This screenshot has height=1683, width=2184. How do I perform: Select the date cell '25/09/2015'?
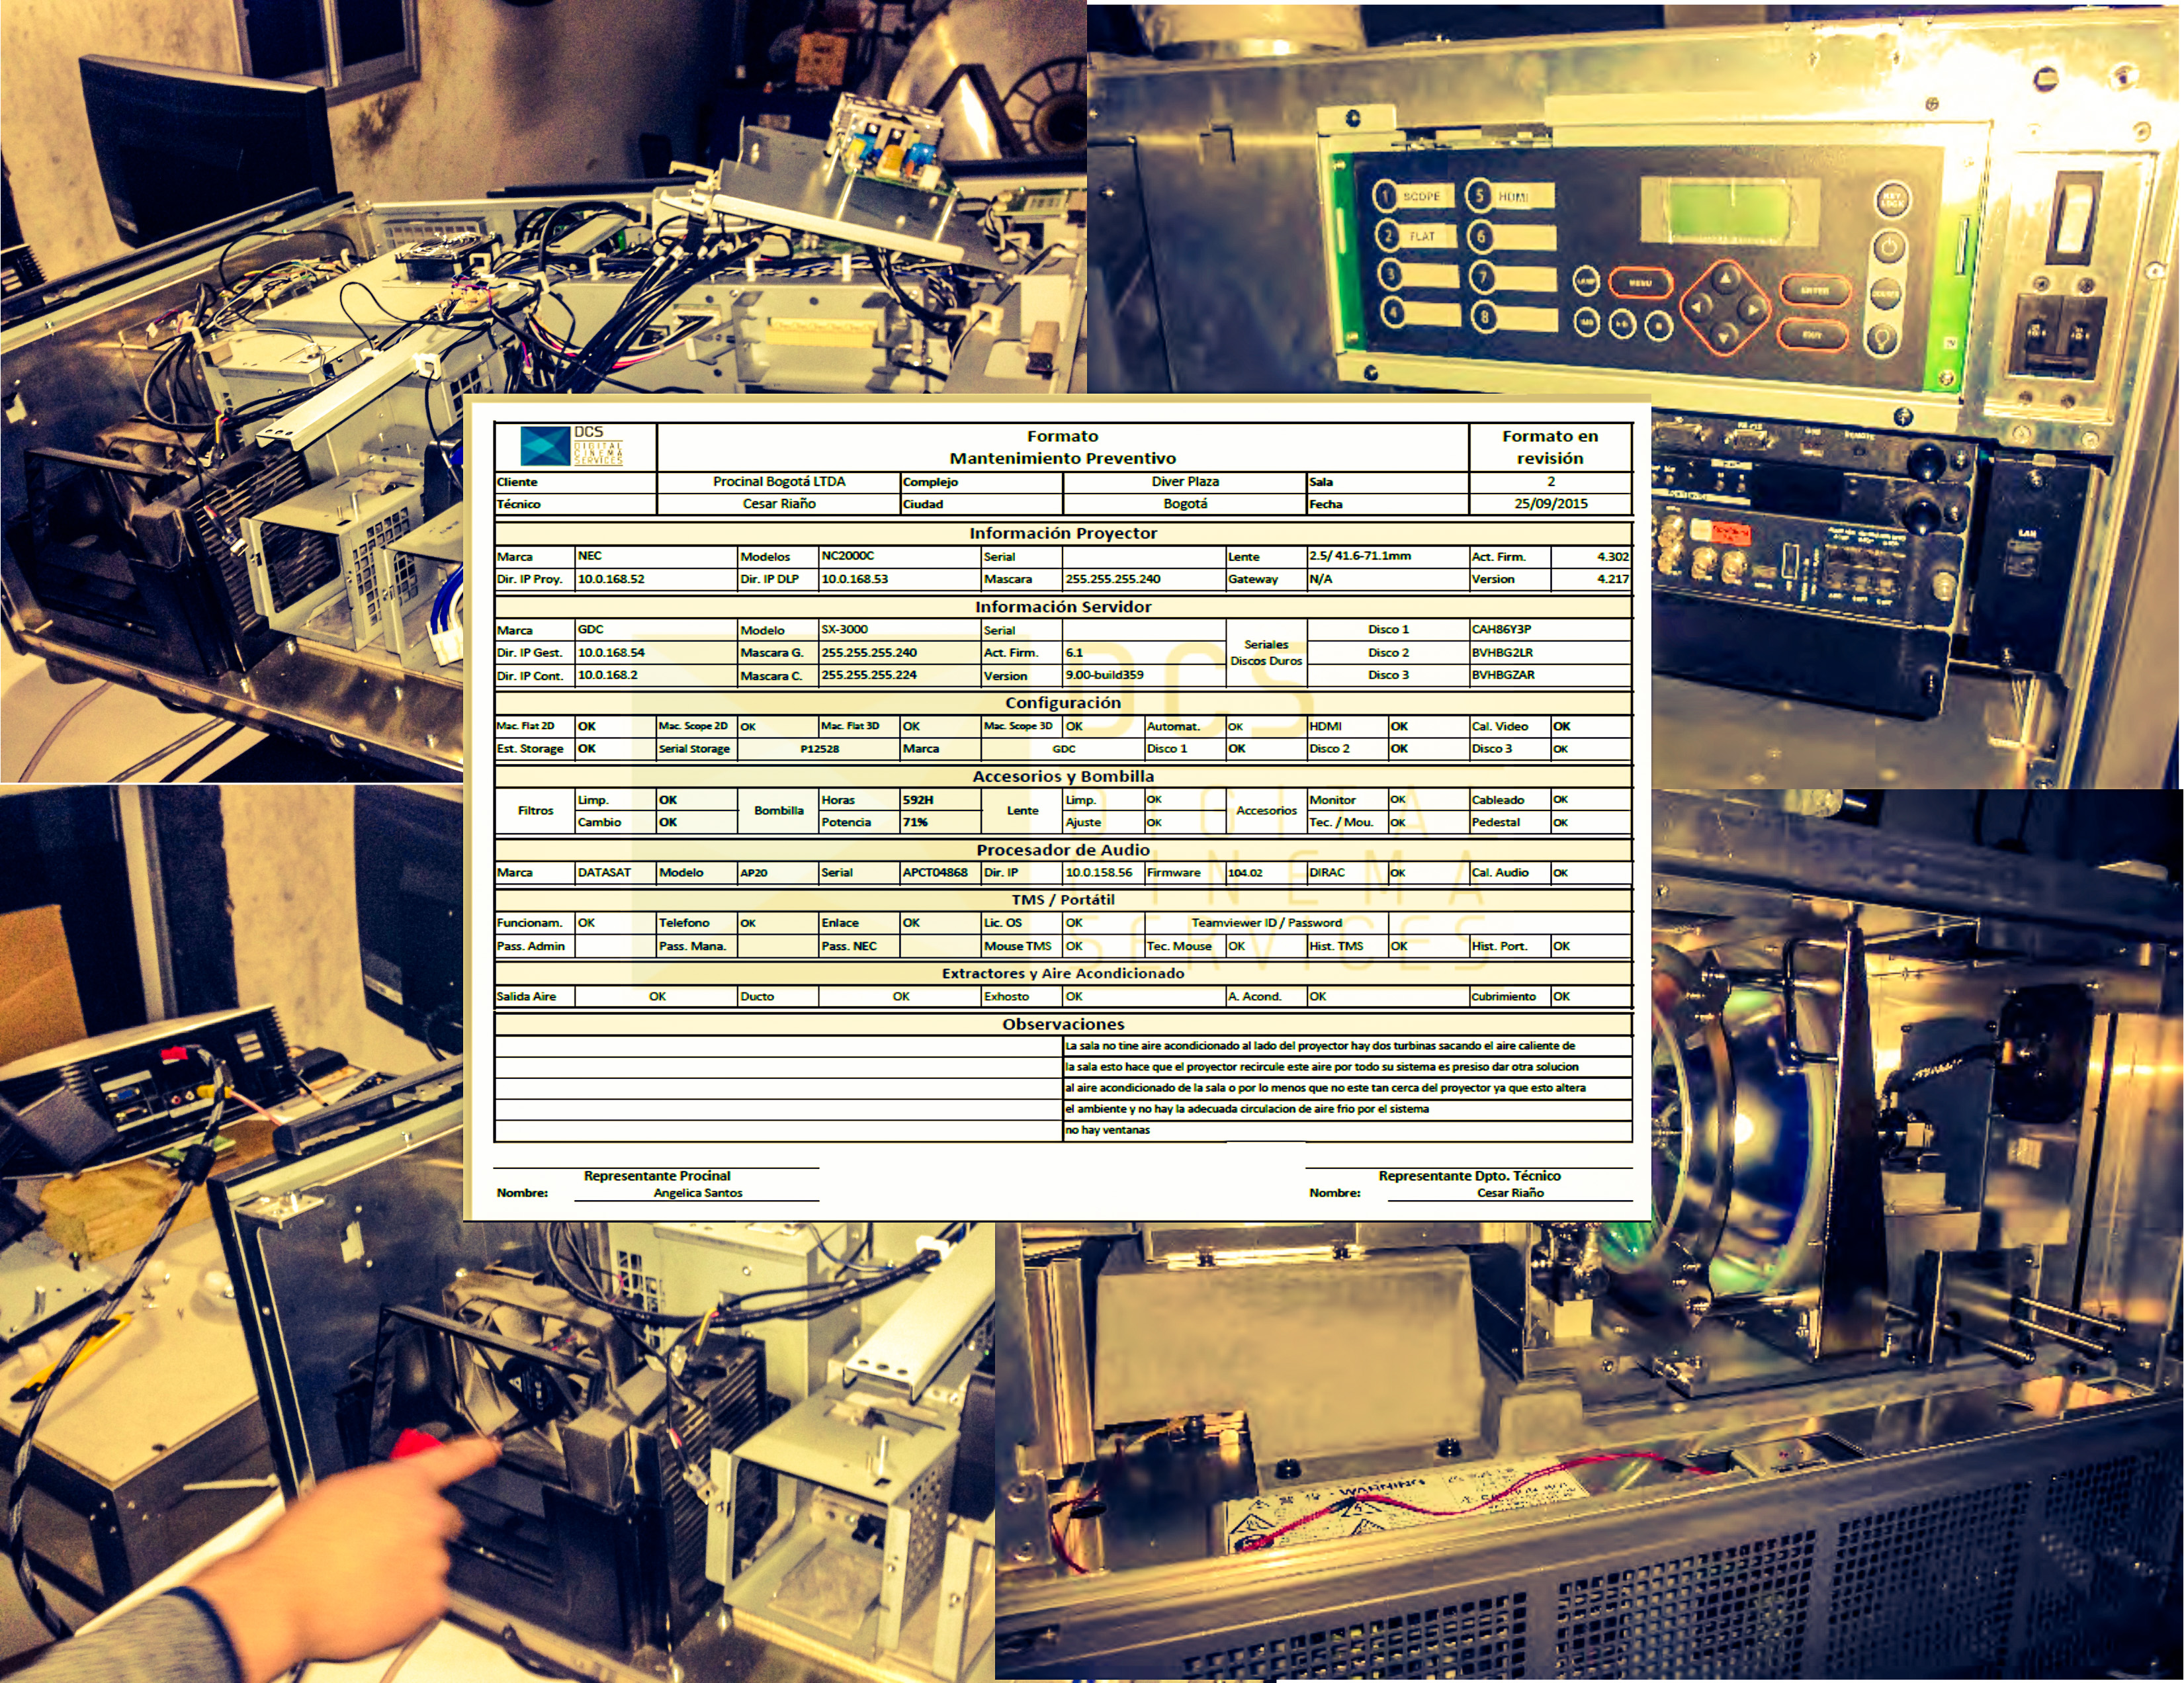click(1550, 504)
